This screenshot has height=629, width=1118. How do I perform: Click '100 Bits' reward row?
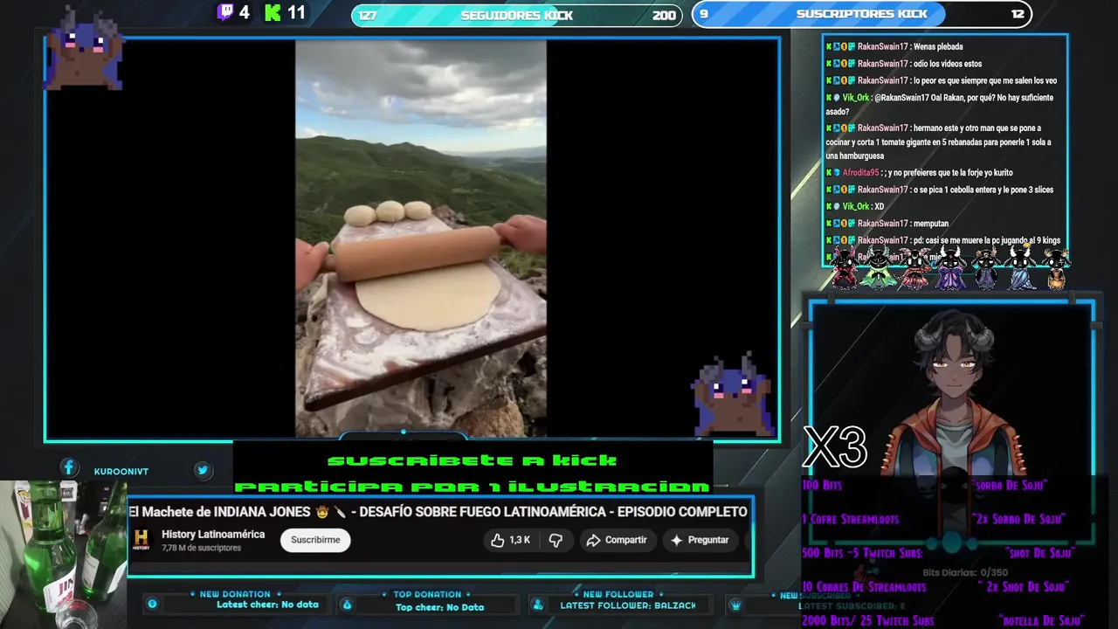(924, 485)
